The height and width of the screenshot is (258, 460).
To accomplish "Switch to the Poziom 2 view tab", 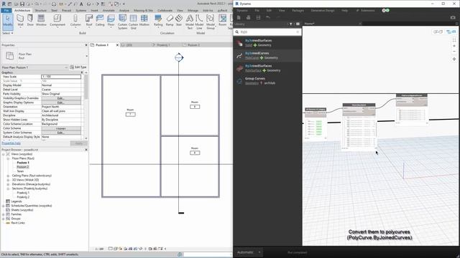I will 193,45.
